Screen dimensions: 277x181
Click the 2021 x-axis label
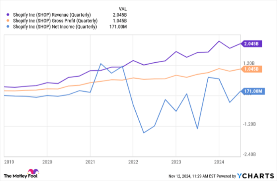(90, 162)
